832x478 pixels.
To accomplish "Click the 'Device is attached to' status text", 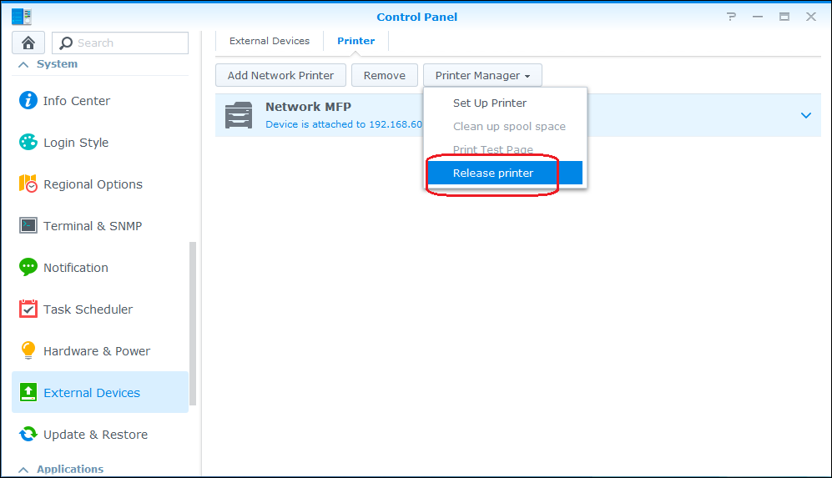I will [344, 124].
